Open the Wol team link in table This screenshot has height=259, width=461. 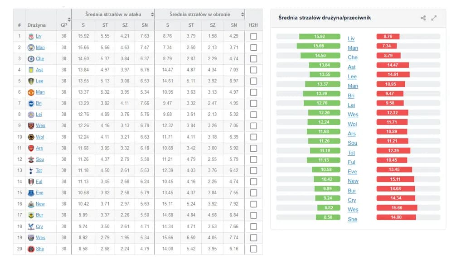point(40,137)
